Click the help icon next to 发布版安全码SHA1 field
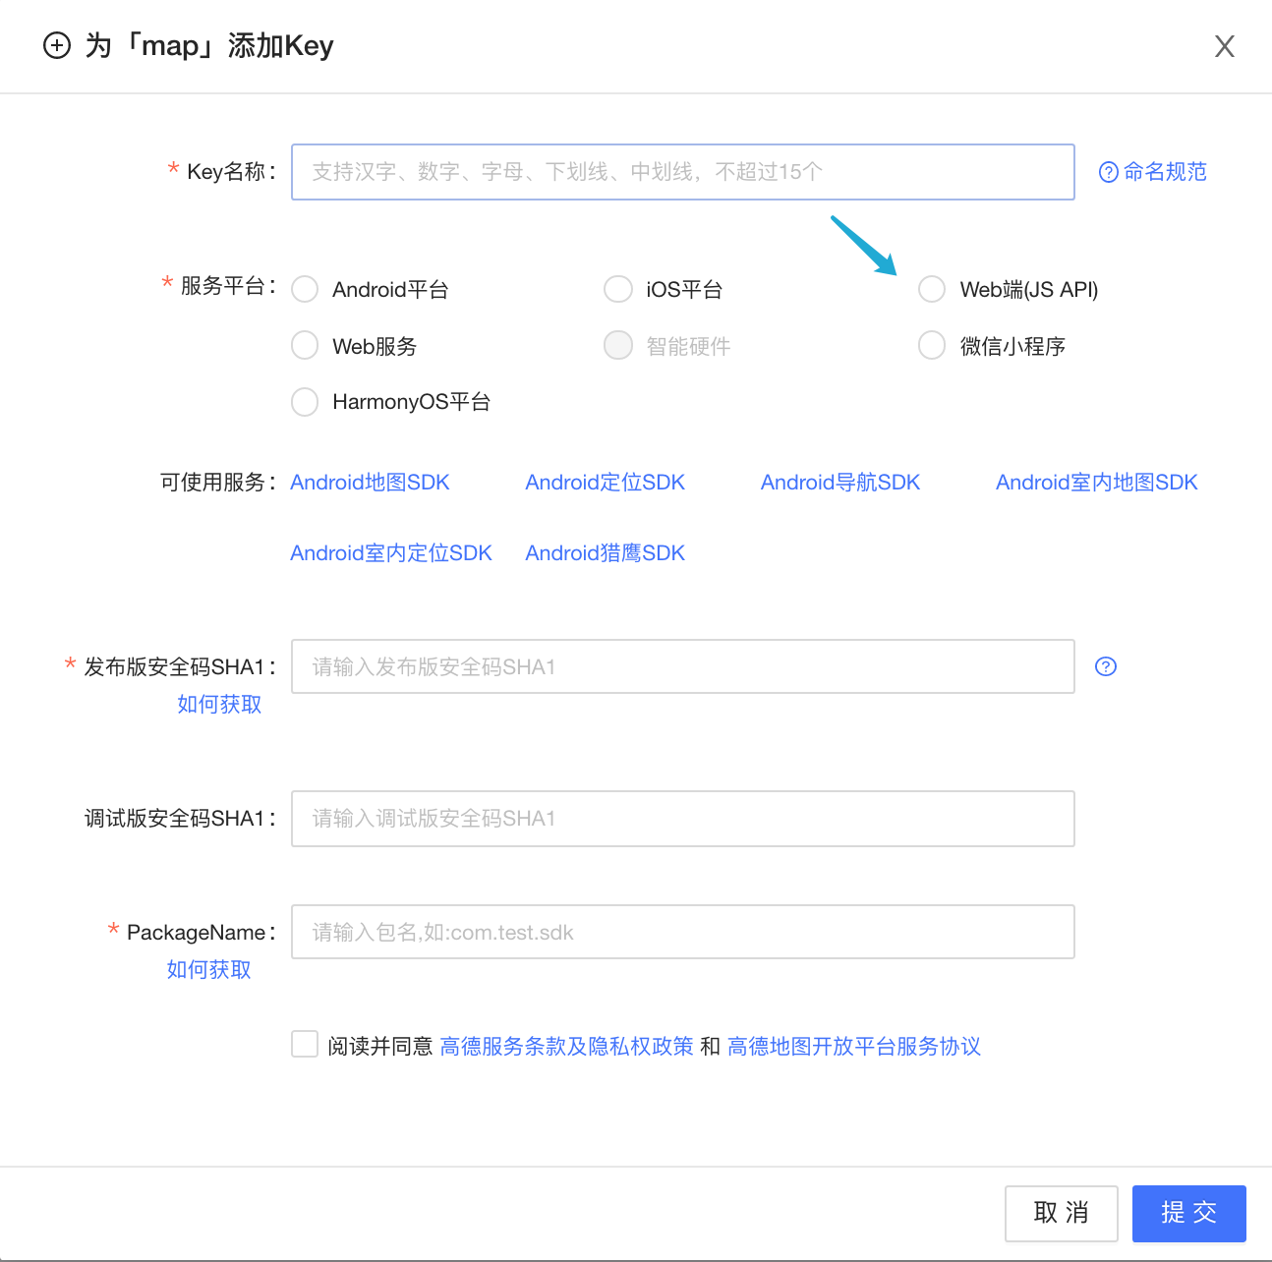Viewport: 1272px width, 1262px height. pos(1105,666)
